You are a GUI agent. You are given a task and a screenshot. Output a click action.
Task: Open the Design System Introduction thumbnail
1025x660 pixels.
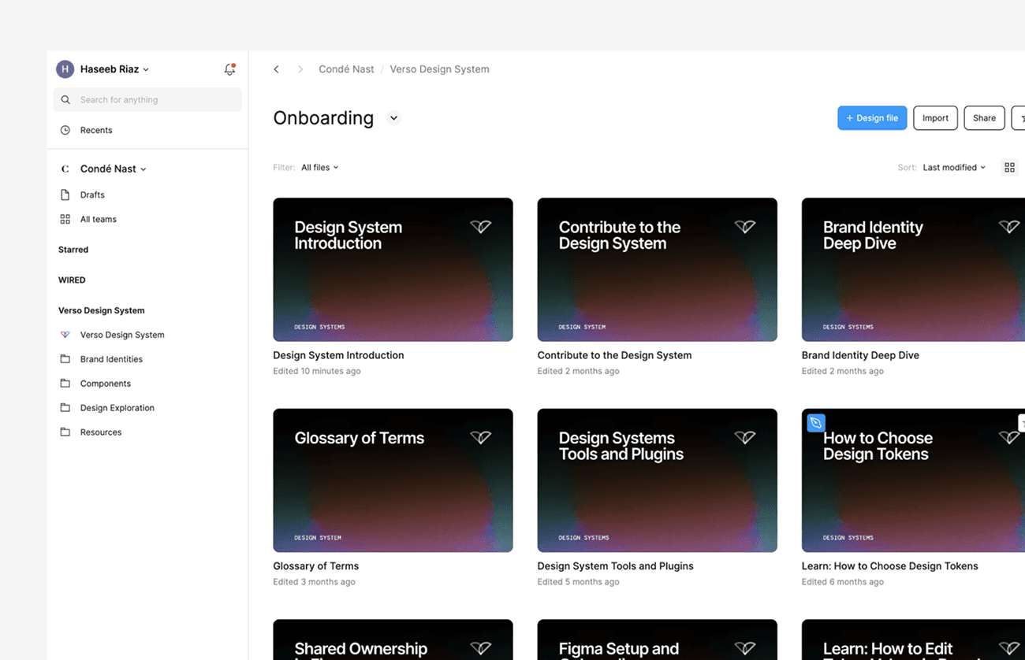click(393, 269)
